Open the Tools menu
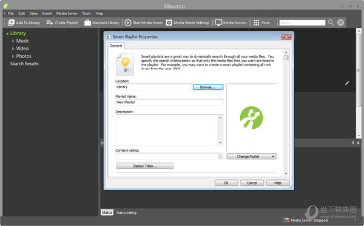364x226 pixels. pyautogui.click(x=86, y=13)
